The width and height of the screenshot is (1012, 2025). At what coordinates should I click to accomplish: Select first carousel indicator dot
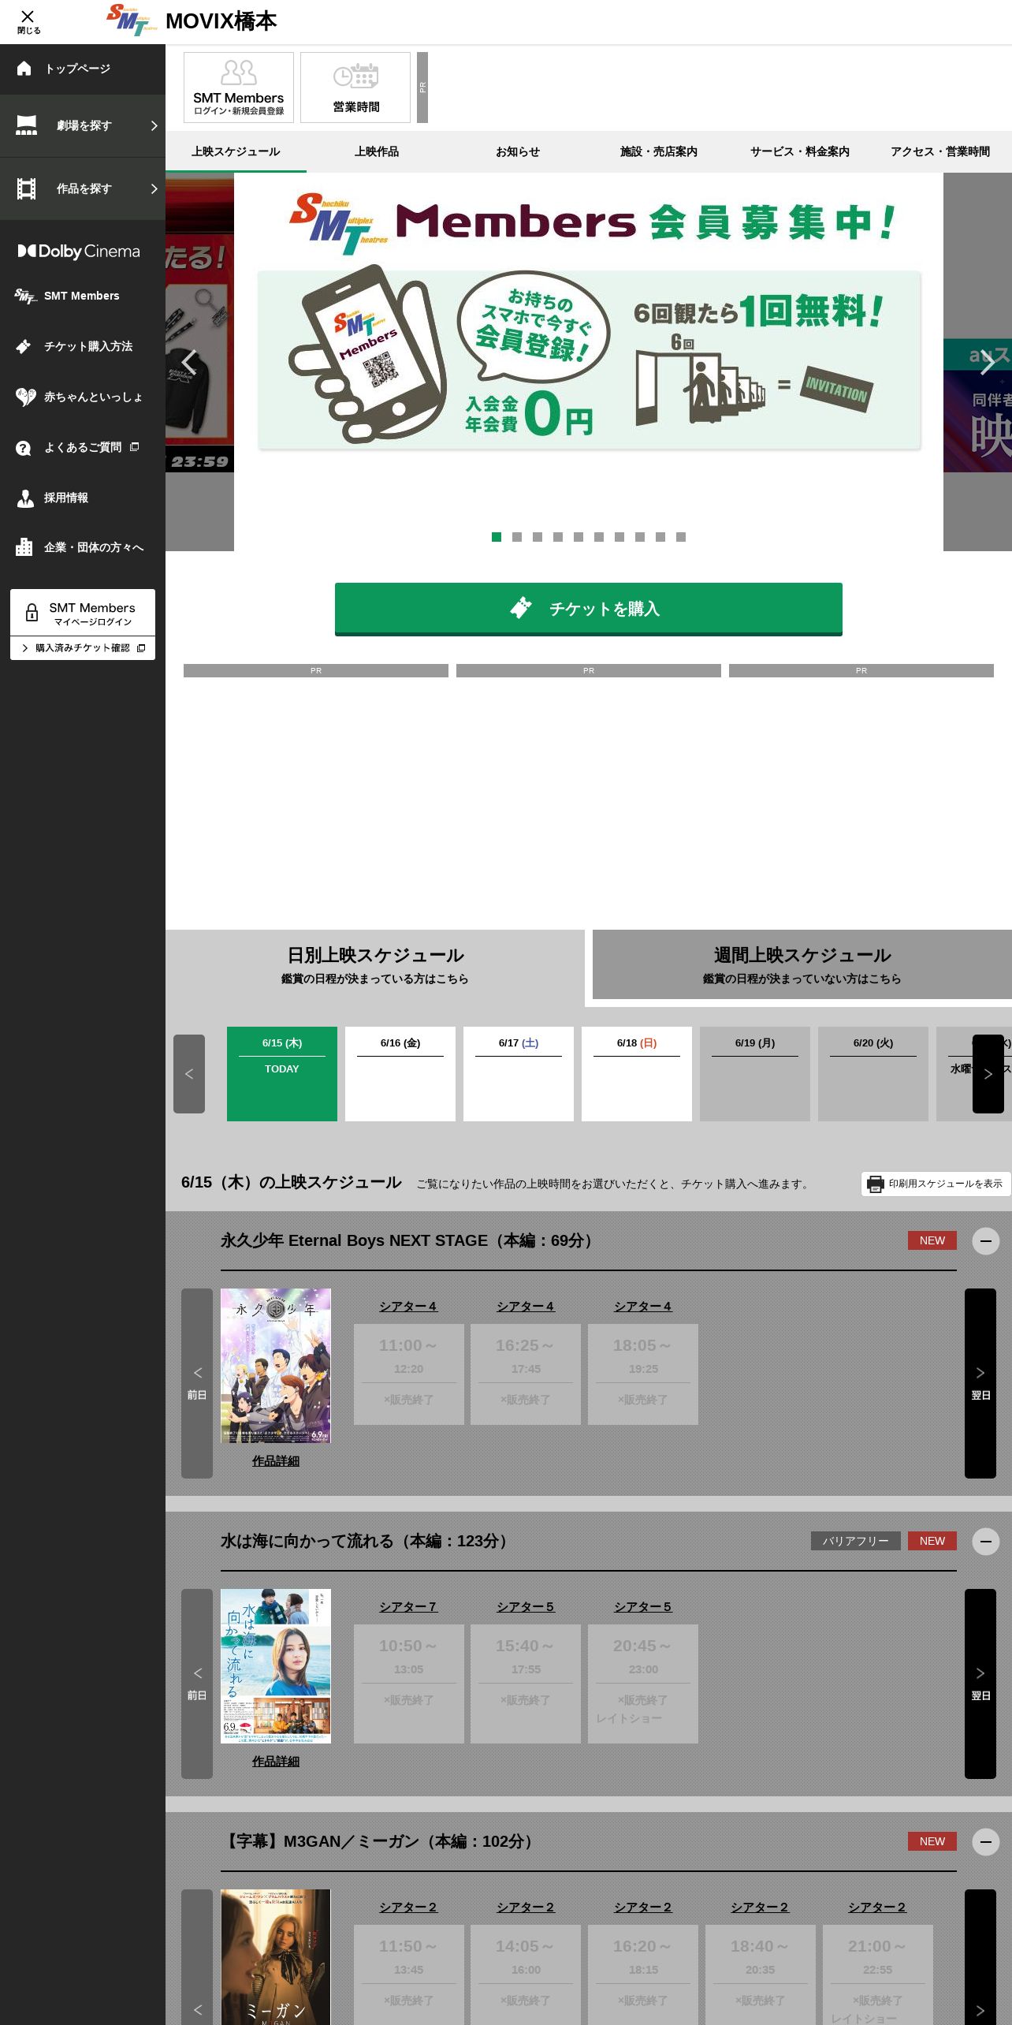coord(497,537)
